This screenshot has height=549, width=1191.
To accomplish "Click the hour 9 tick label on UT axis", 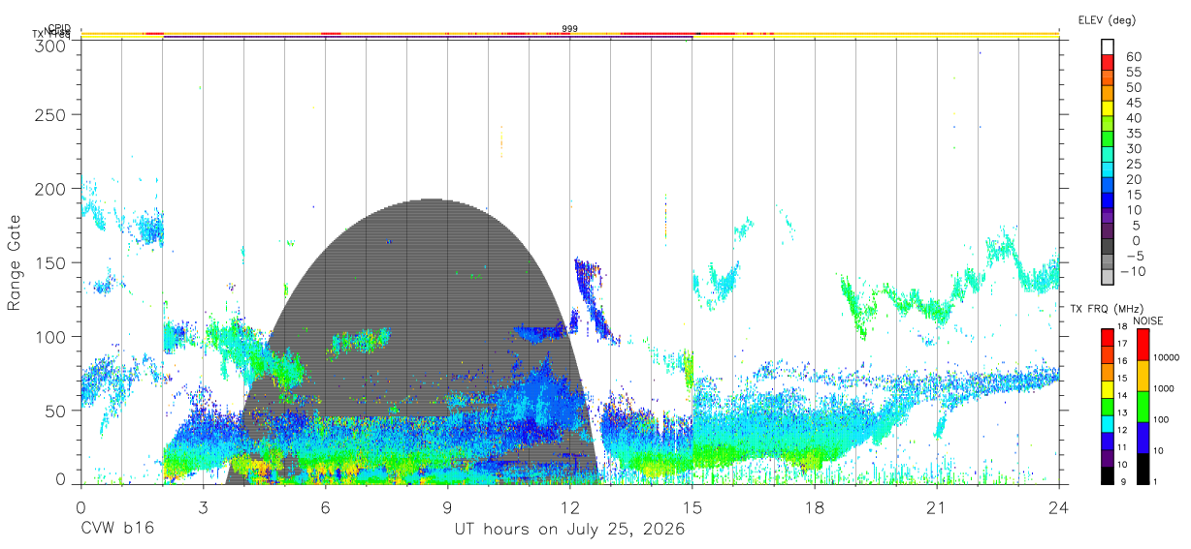I will pos(447,506).
